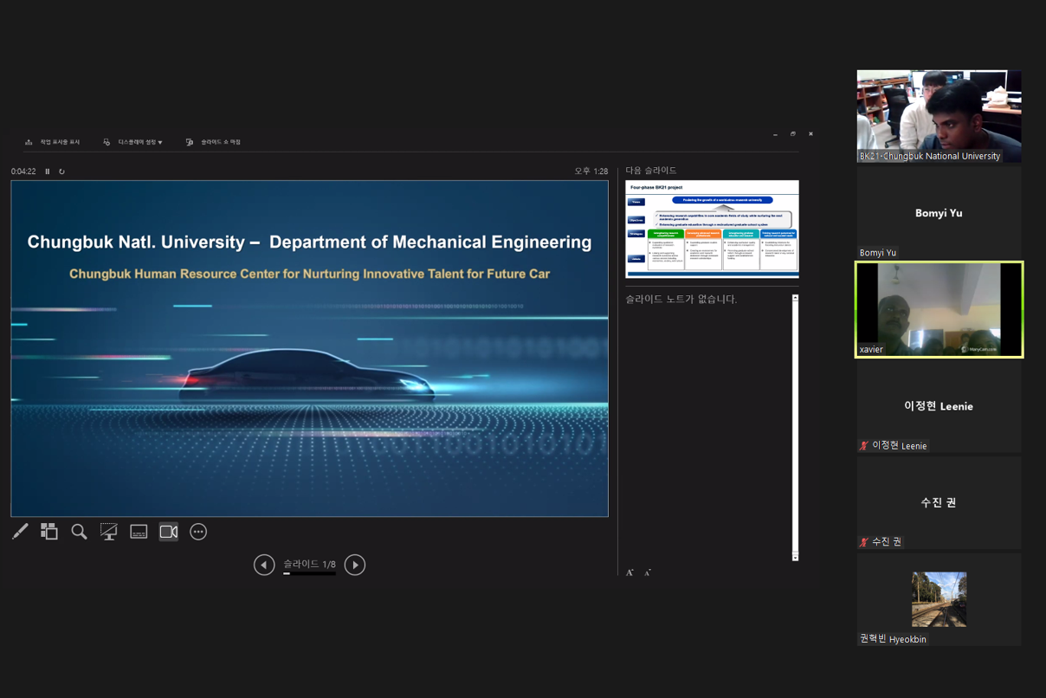This screenshot has height=698, width=1046.
Task: Black out the slideshow screen icon
Action: point(108,532)
